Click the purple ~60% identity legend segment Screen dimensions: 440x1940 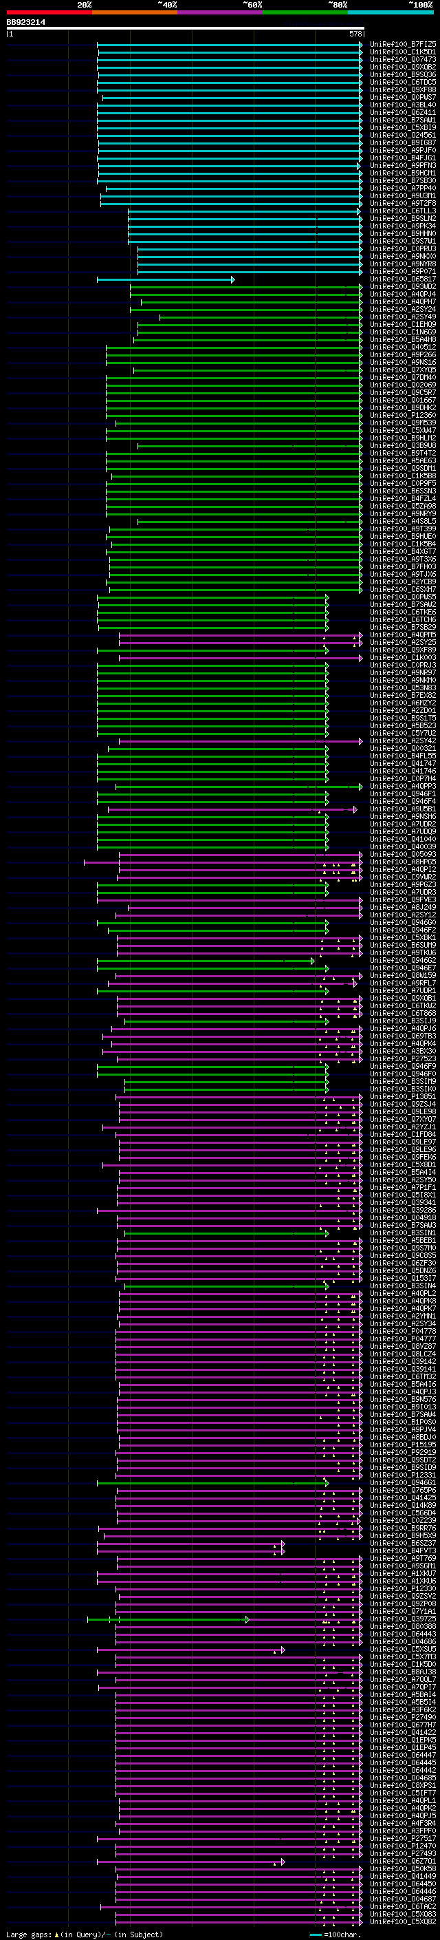[x=221, y=12]
